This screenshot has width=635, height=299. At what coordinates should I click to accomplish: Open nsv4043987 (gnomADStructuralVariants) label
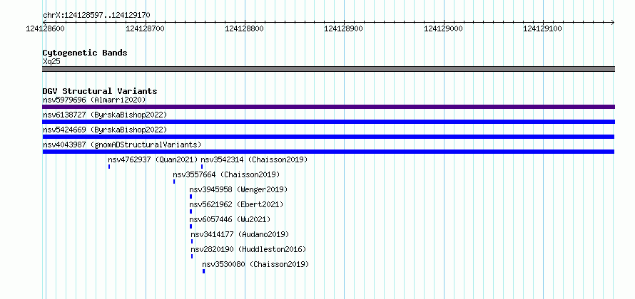tap(122, 145)
